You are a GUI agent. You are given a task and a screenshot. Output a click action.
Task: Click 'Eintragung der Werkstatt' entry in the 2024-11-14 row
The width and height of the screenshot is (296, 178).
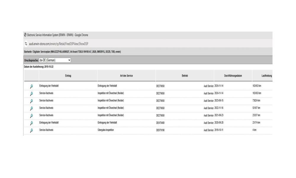[x=49, y=86]
